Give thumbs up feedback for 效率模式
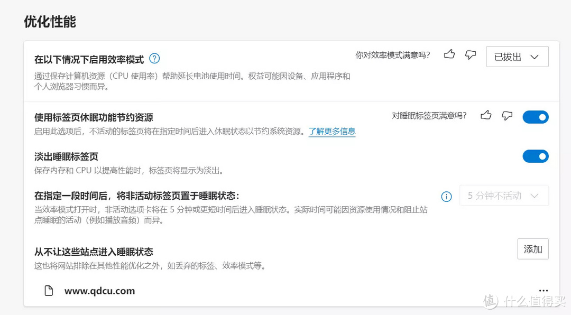 [449, 54]
